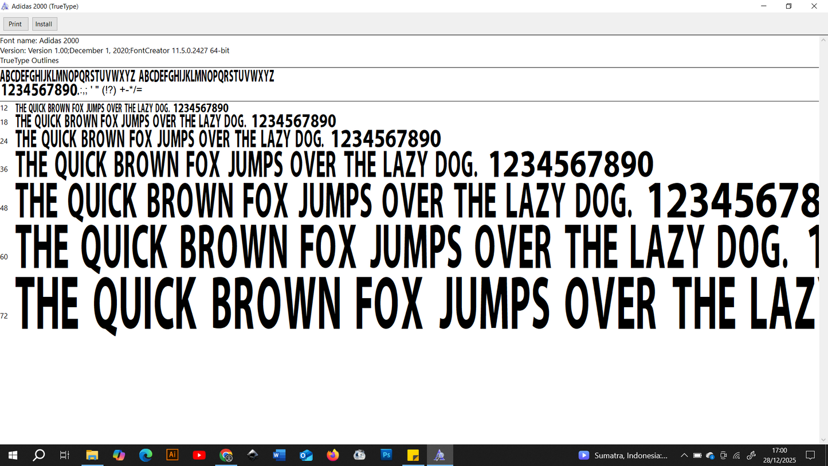Open the notification center
Screen dimensions: 828x466
point(810,456)
